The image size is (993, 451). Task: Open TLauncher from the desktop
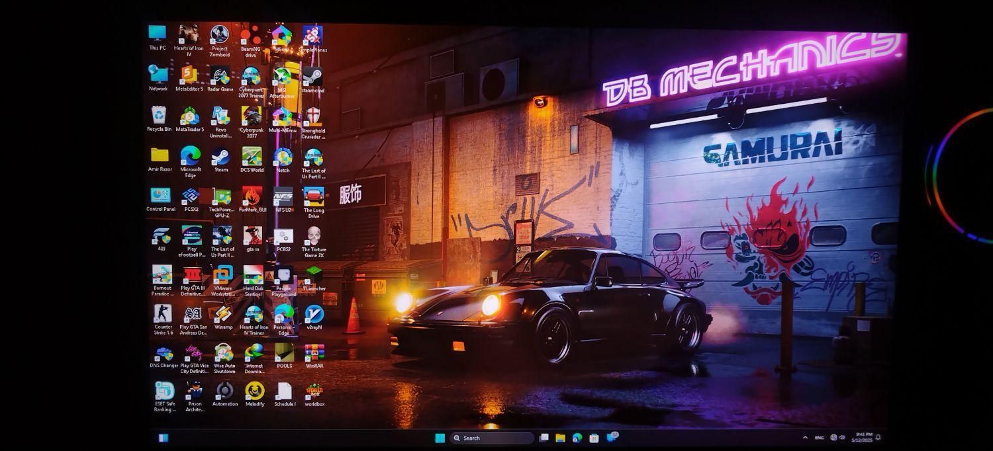point(314,279)
